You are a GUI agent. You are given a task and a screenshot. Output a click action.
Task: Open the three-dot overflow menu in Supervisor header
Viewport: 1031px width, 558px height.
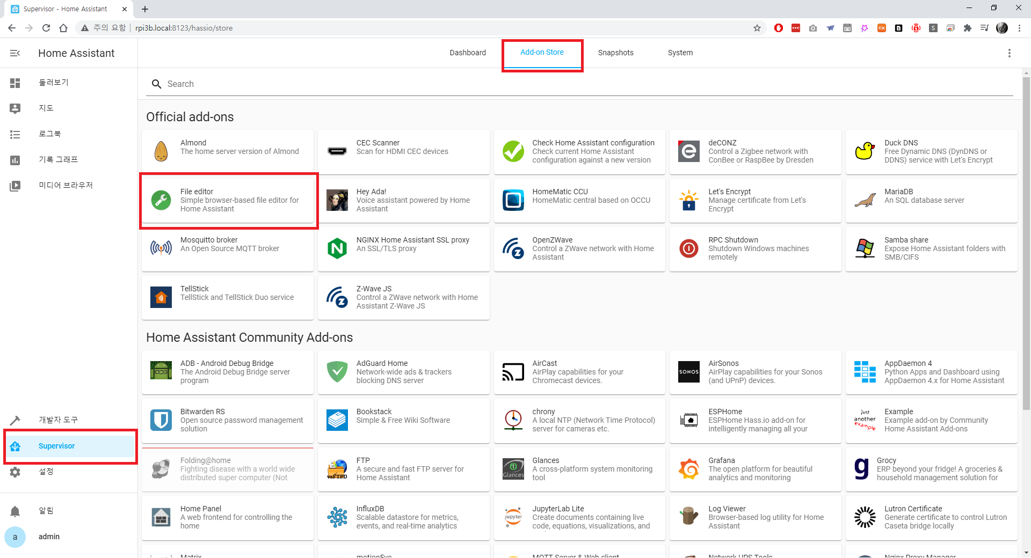(x=1010, y=53)
